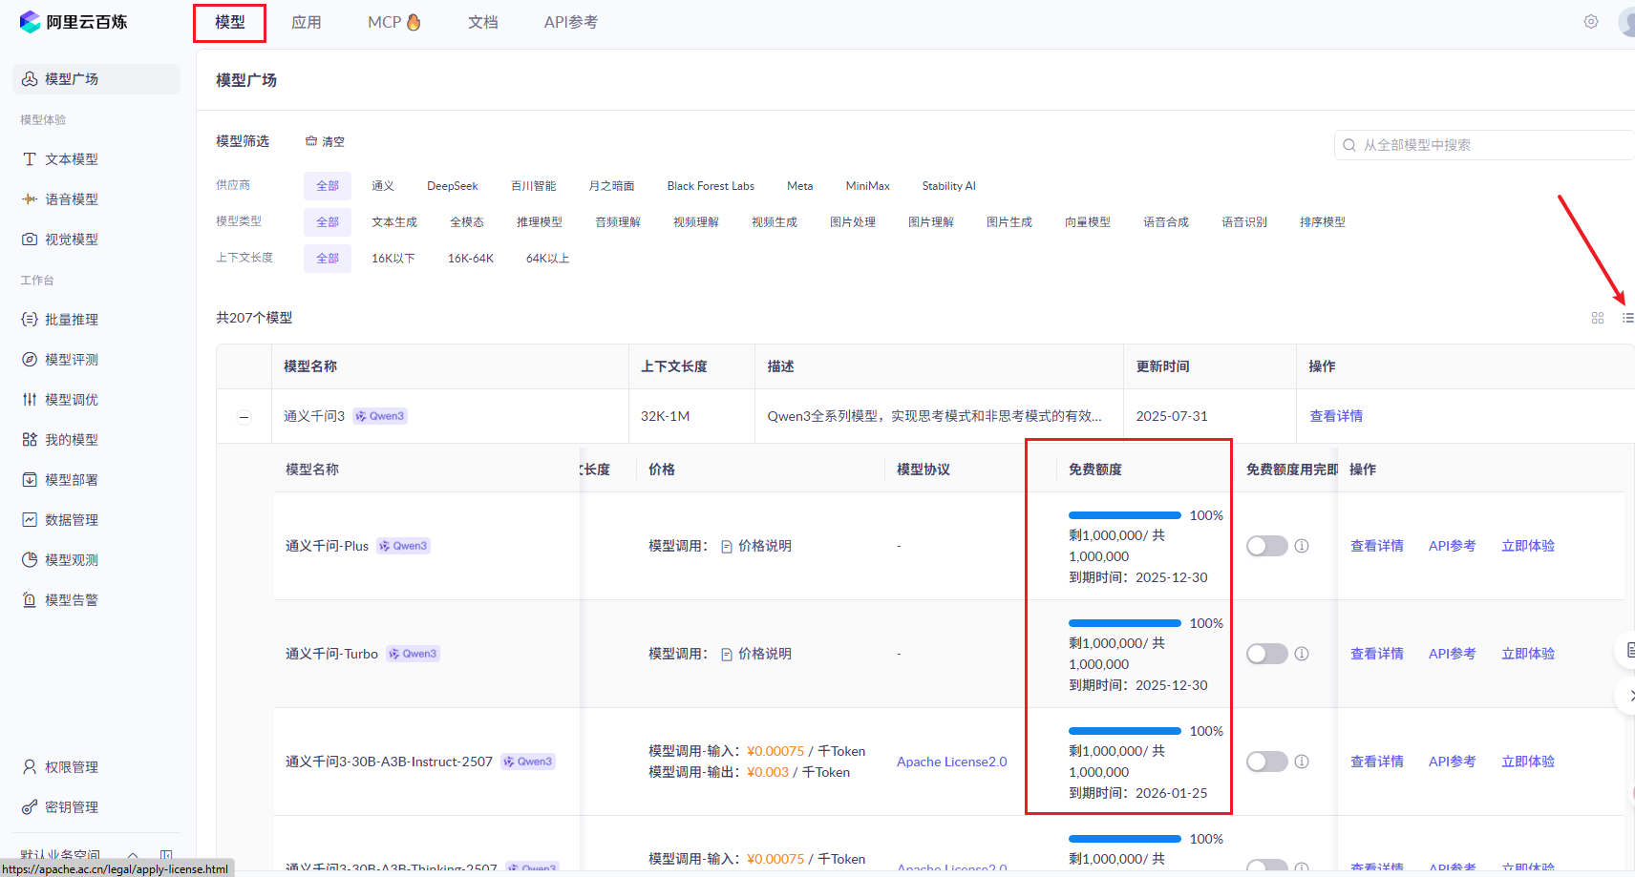
Task: Filter context length by 64K以上
Action: tap(547, 259)
